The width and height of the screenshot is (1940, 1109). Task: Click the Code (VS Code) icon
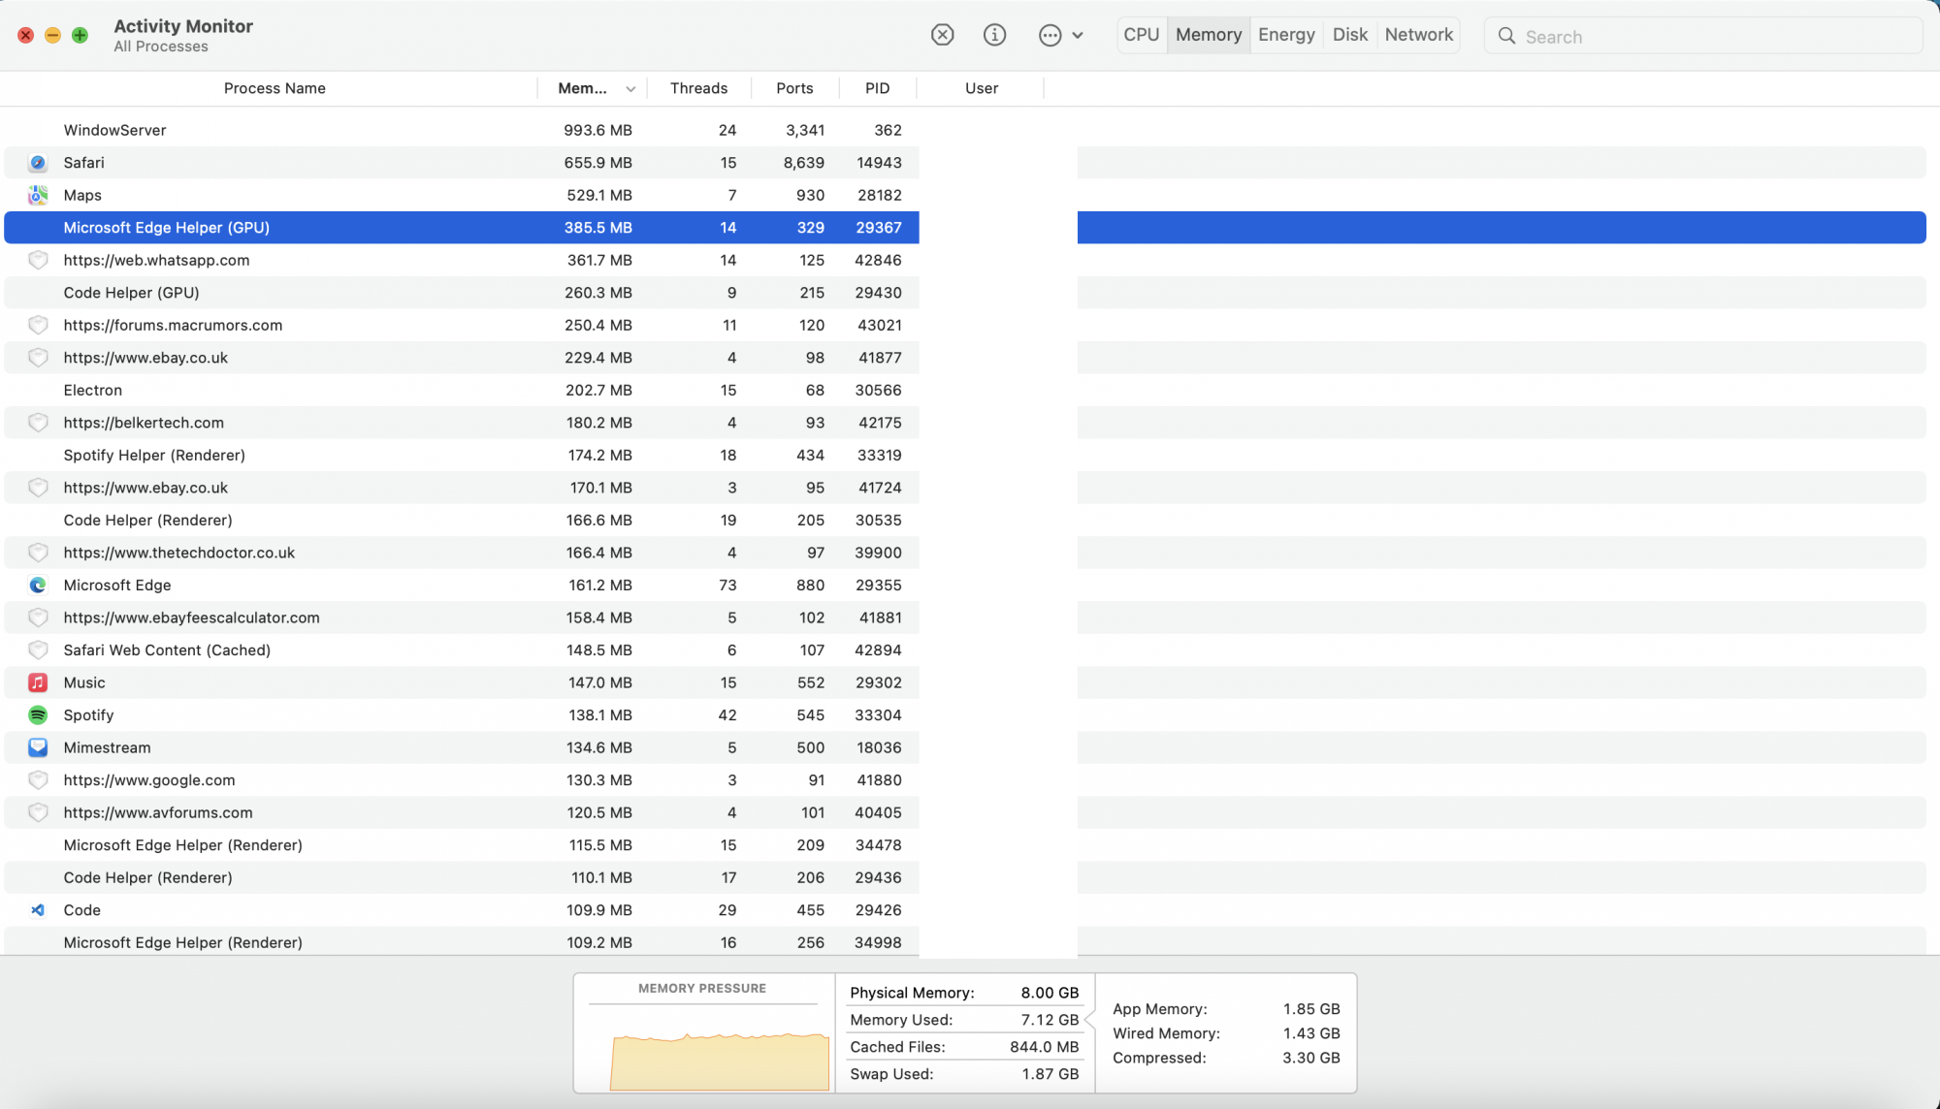coord(38,910)
